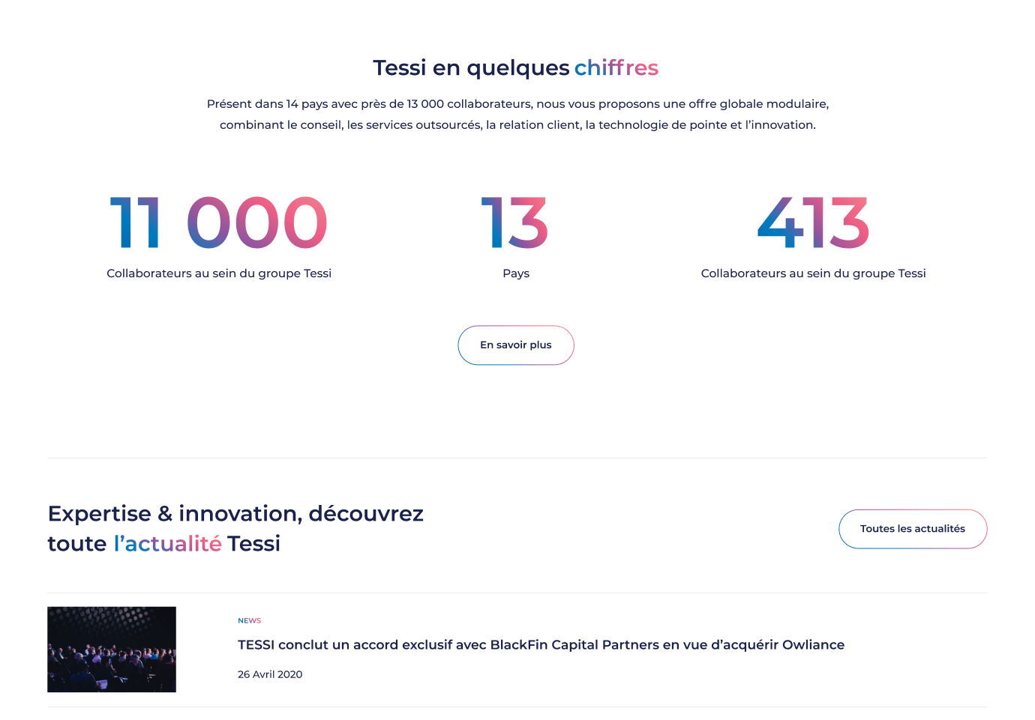
Task: Click the large "11 000" figure
Action: click(218, 223)
